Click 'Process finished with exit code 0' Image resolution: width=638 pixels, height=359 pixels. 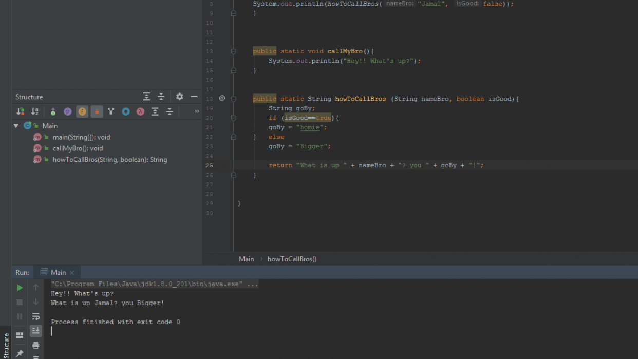[116, 322]
